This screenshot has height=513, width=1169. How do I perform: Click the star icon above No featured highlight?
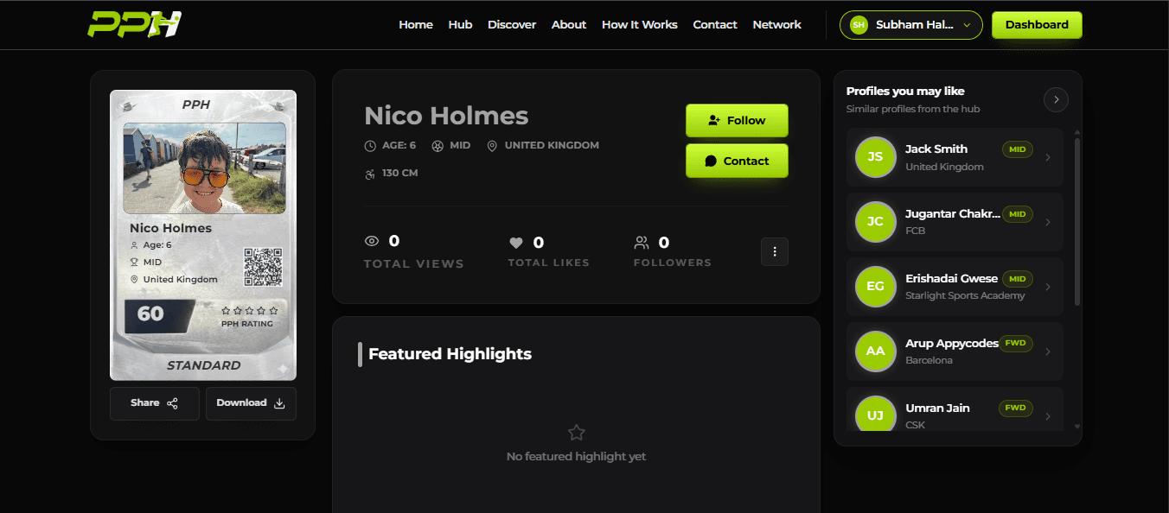[577, 433]
